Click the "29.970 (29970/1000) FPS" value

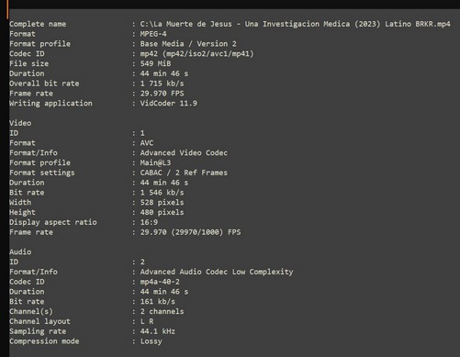coord(190,232)
